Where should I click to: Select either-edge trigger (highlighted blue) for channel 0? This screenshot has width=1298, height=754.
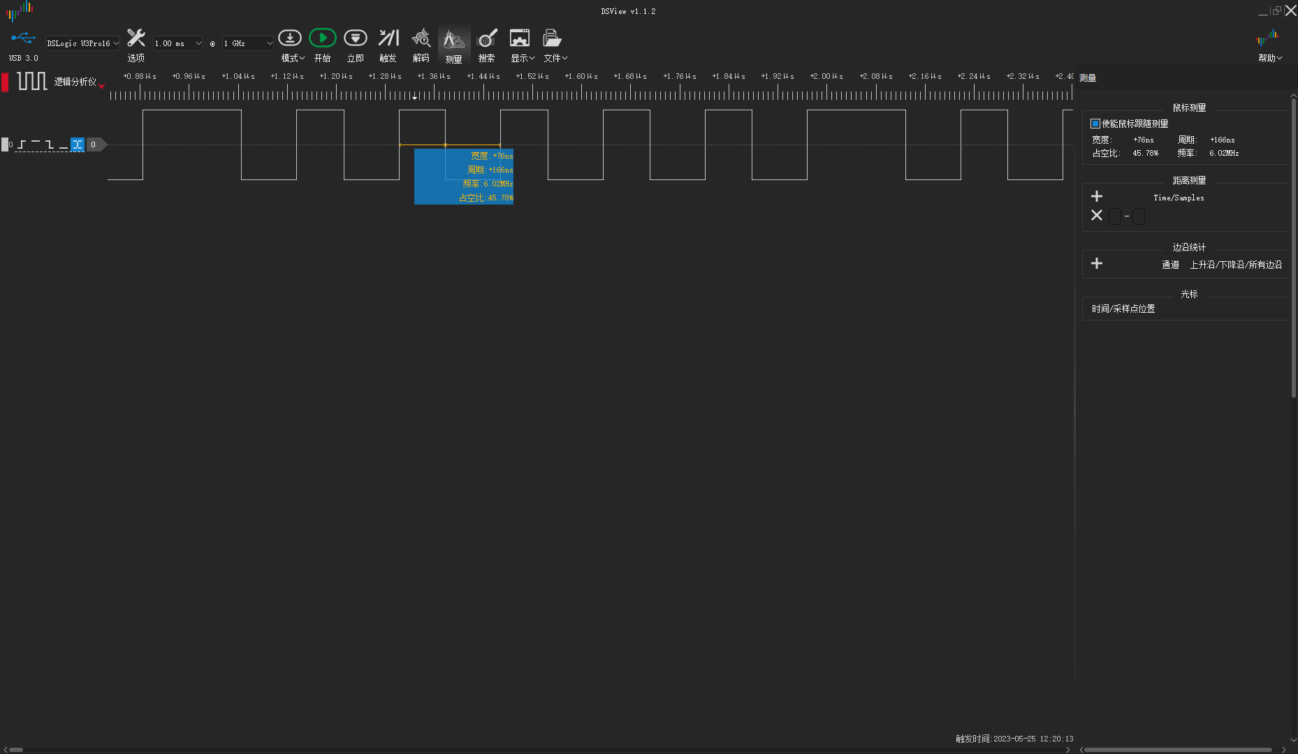click(x=78, y=145)
